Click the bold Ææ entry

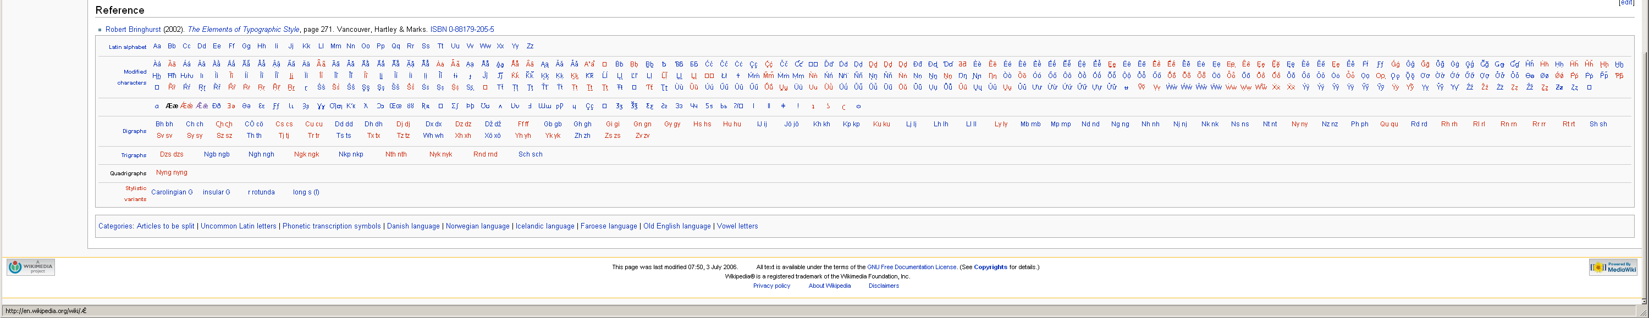pyautogui.click(x=172, y=106)
